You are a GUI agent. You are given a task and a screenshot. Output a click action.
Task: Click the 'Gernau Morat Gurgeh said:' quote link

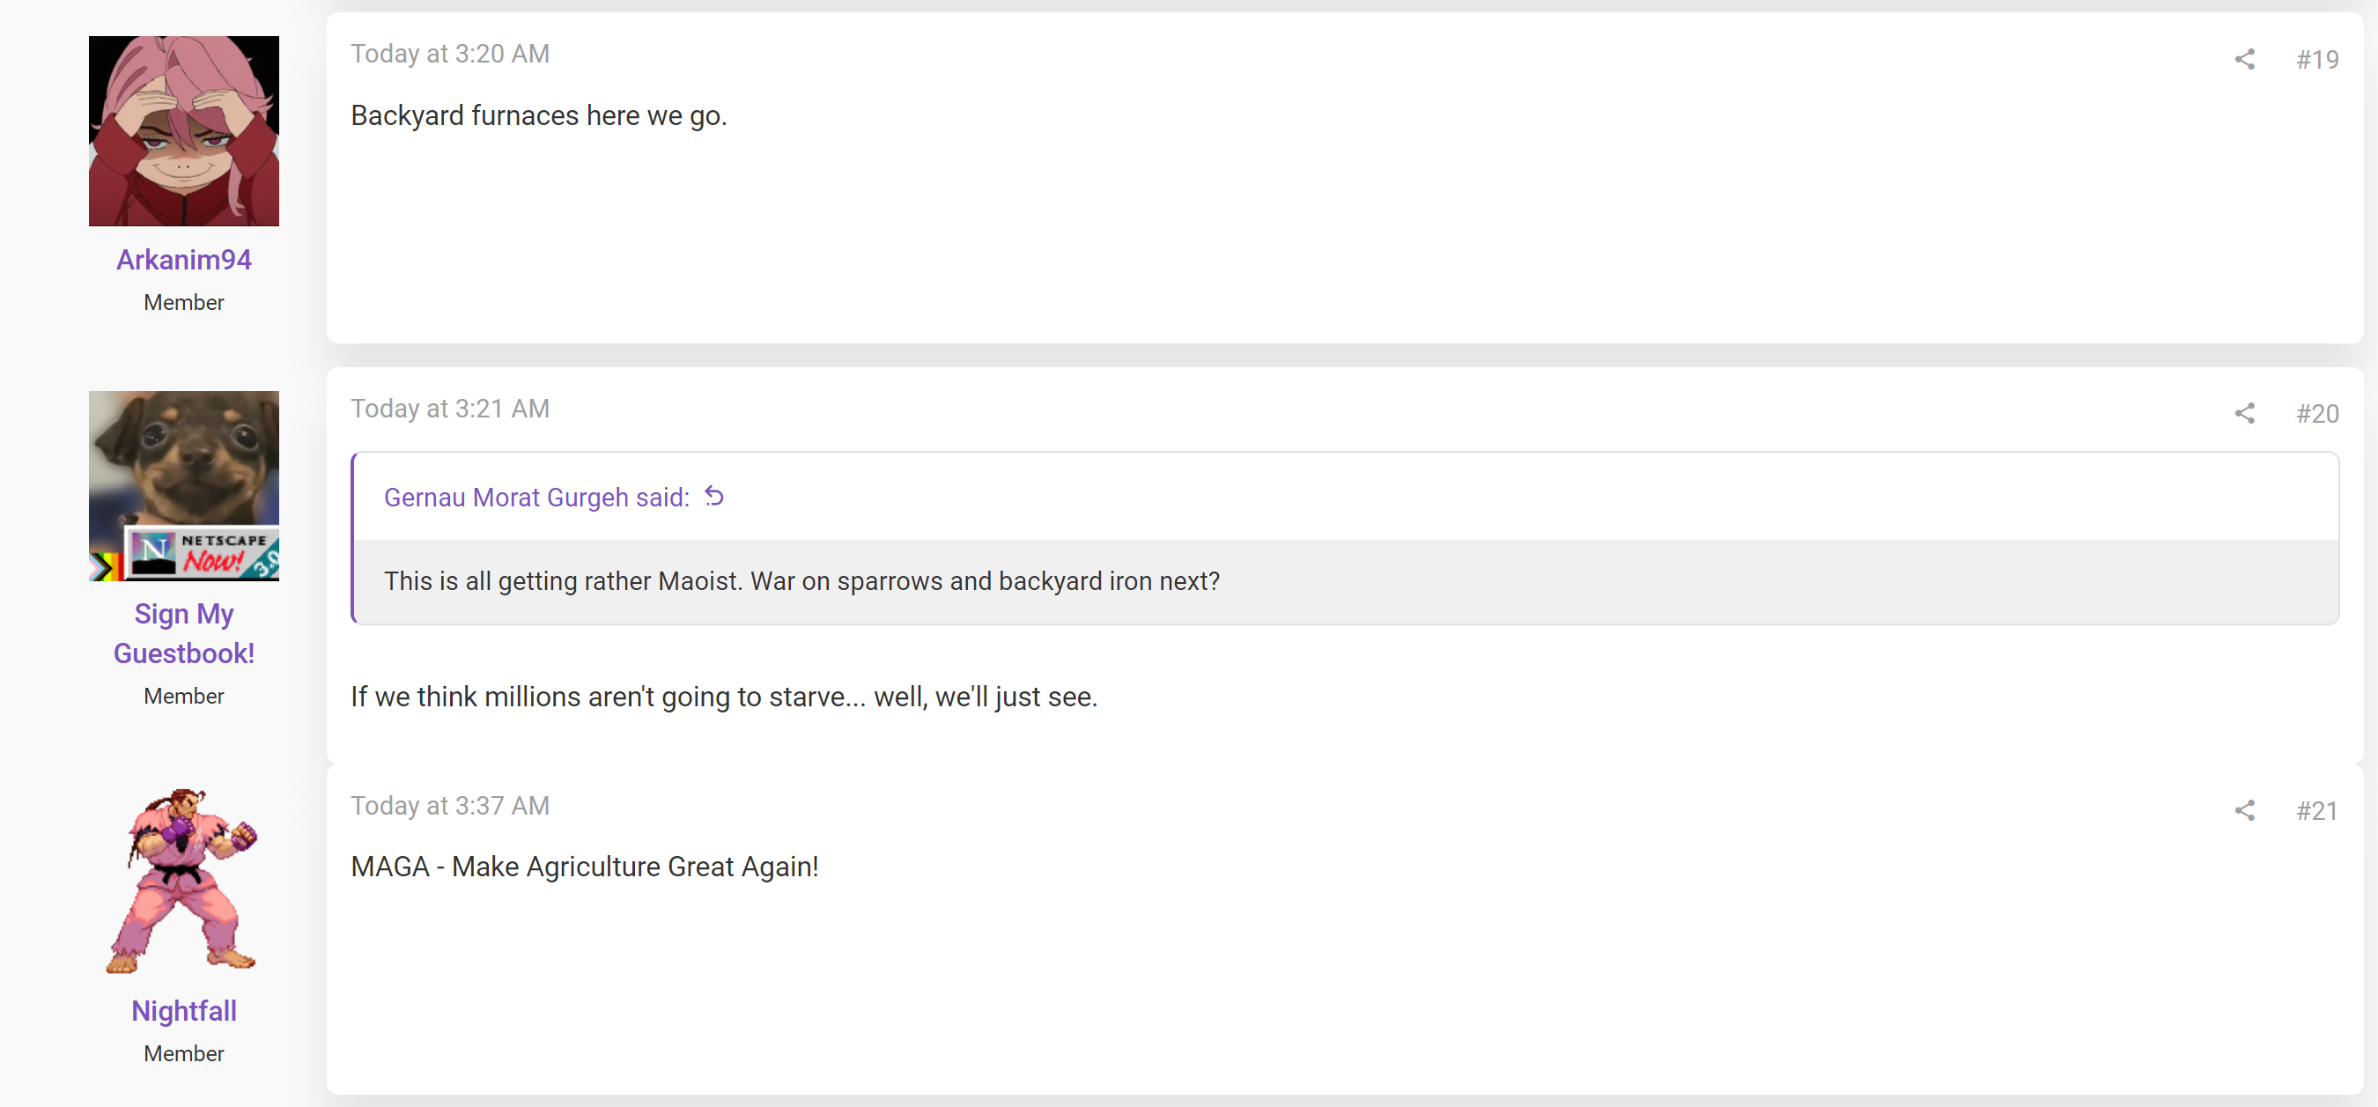pos(536,498)
